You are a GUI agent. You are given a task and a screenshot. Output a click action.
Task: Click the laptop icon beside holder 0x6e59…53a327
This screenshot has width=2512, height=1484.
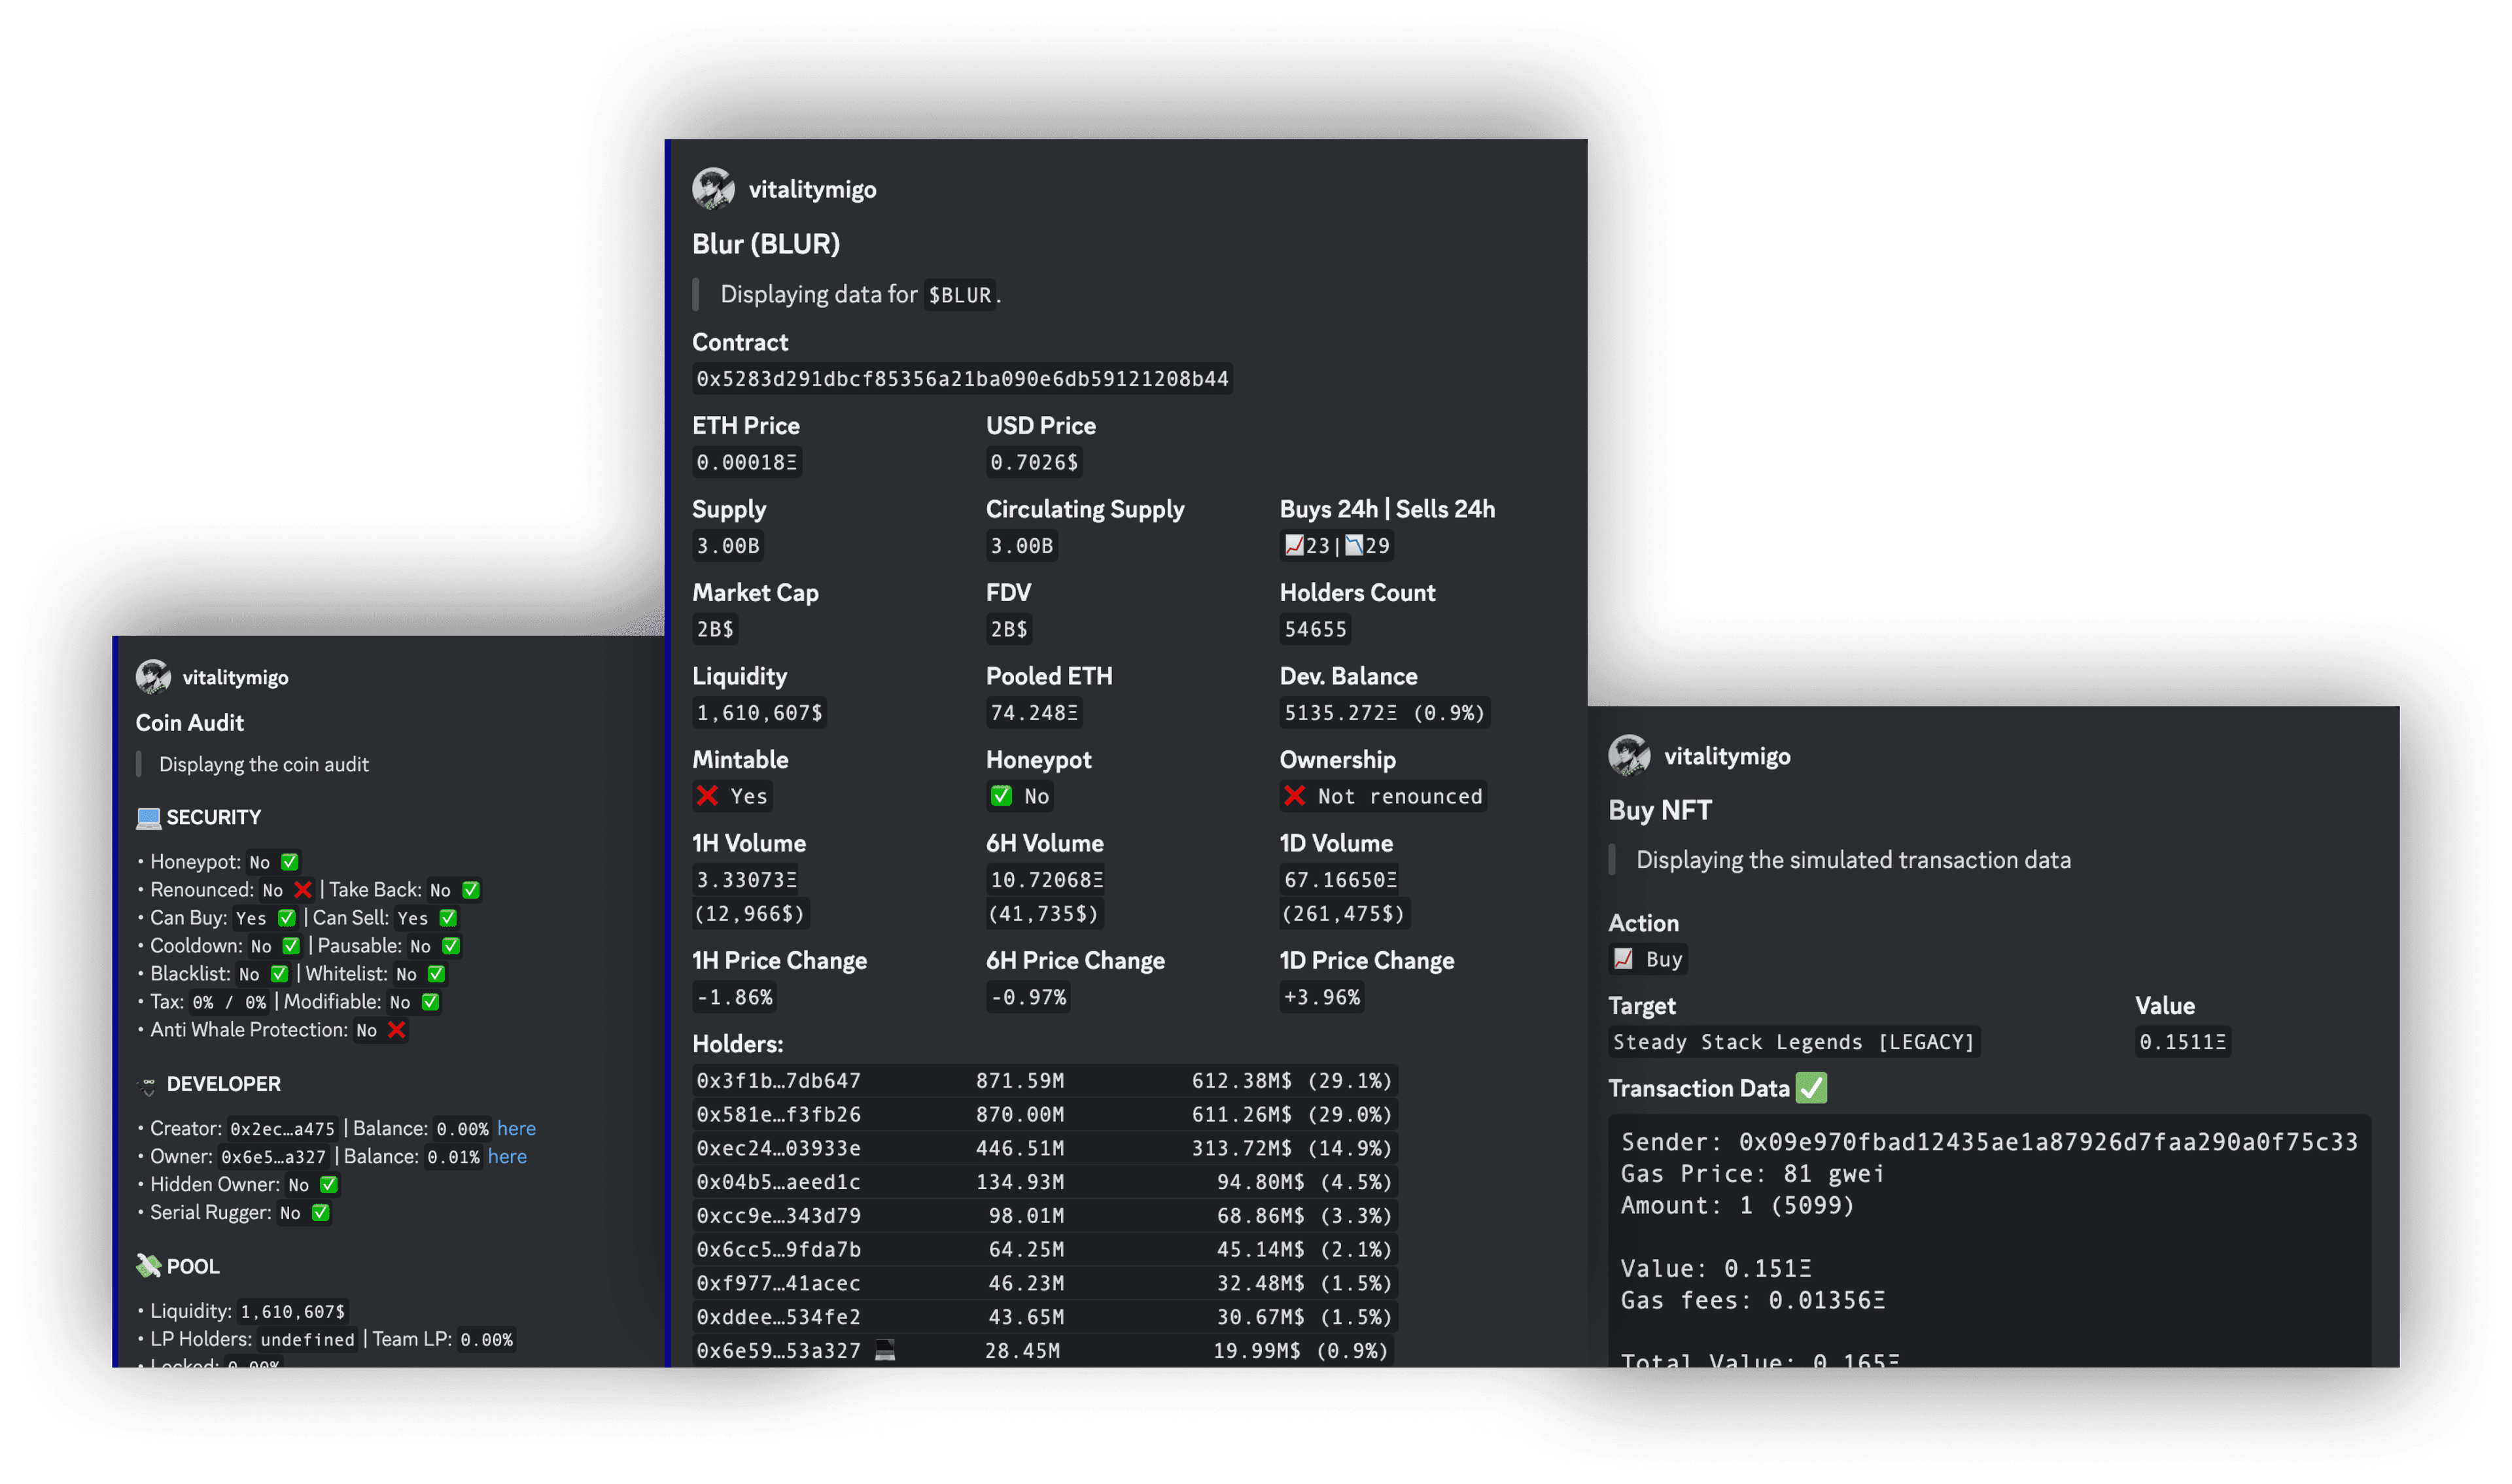tap(885, 1351)
